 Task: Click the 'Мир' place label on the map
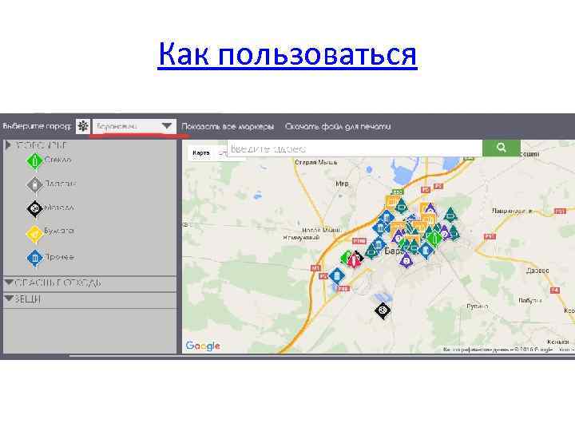342,184
